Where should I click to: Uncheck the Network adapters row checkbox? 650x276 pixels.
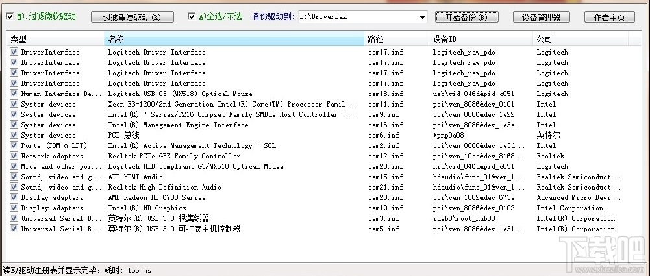coord(14,155)
